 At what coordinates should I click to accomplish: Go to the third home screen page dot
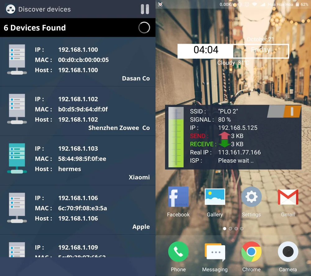pyautogui.click(x=236, y=228)
